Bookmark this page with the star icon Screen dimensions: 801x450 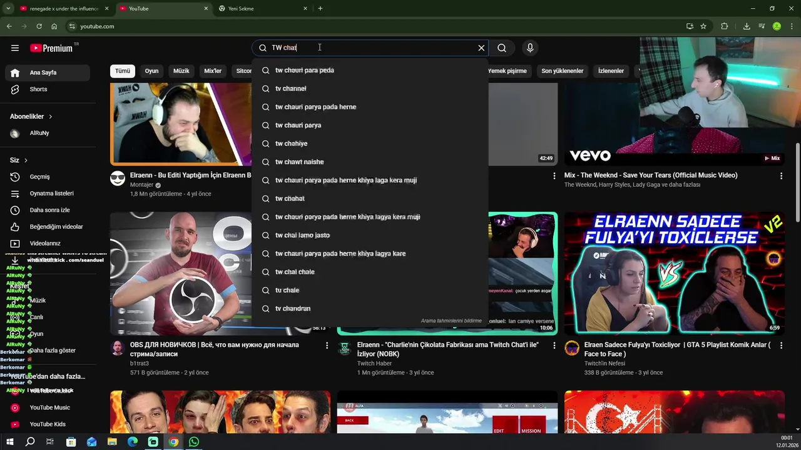click(x=703, y=26)
